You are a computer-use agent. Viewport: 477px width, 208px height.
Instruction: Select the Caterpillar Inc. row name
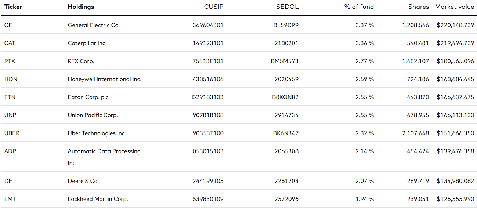tap(87, 43)
